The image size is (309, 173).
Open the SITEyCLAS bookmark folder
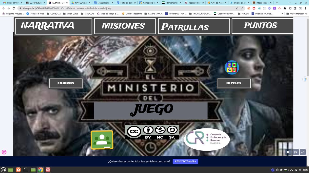point(88,14)
